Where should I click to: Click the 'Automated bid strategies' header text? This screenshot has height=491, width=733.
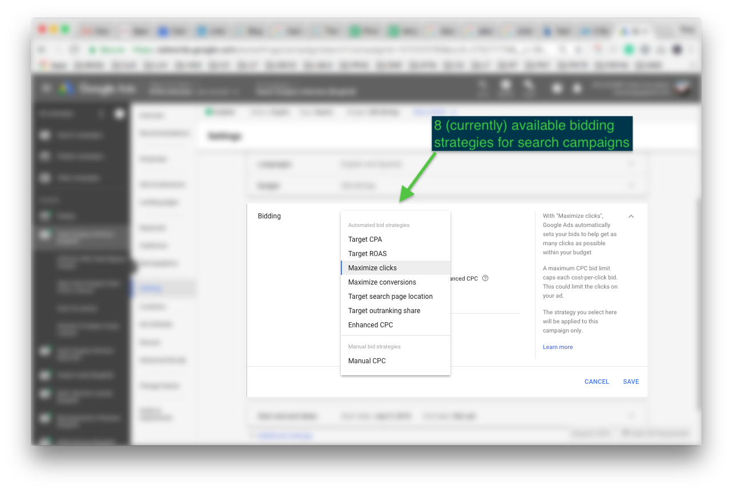tap(378, 225)
